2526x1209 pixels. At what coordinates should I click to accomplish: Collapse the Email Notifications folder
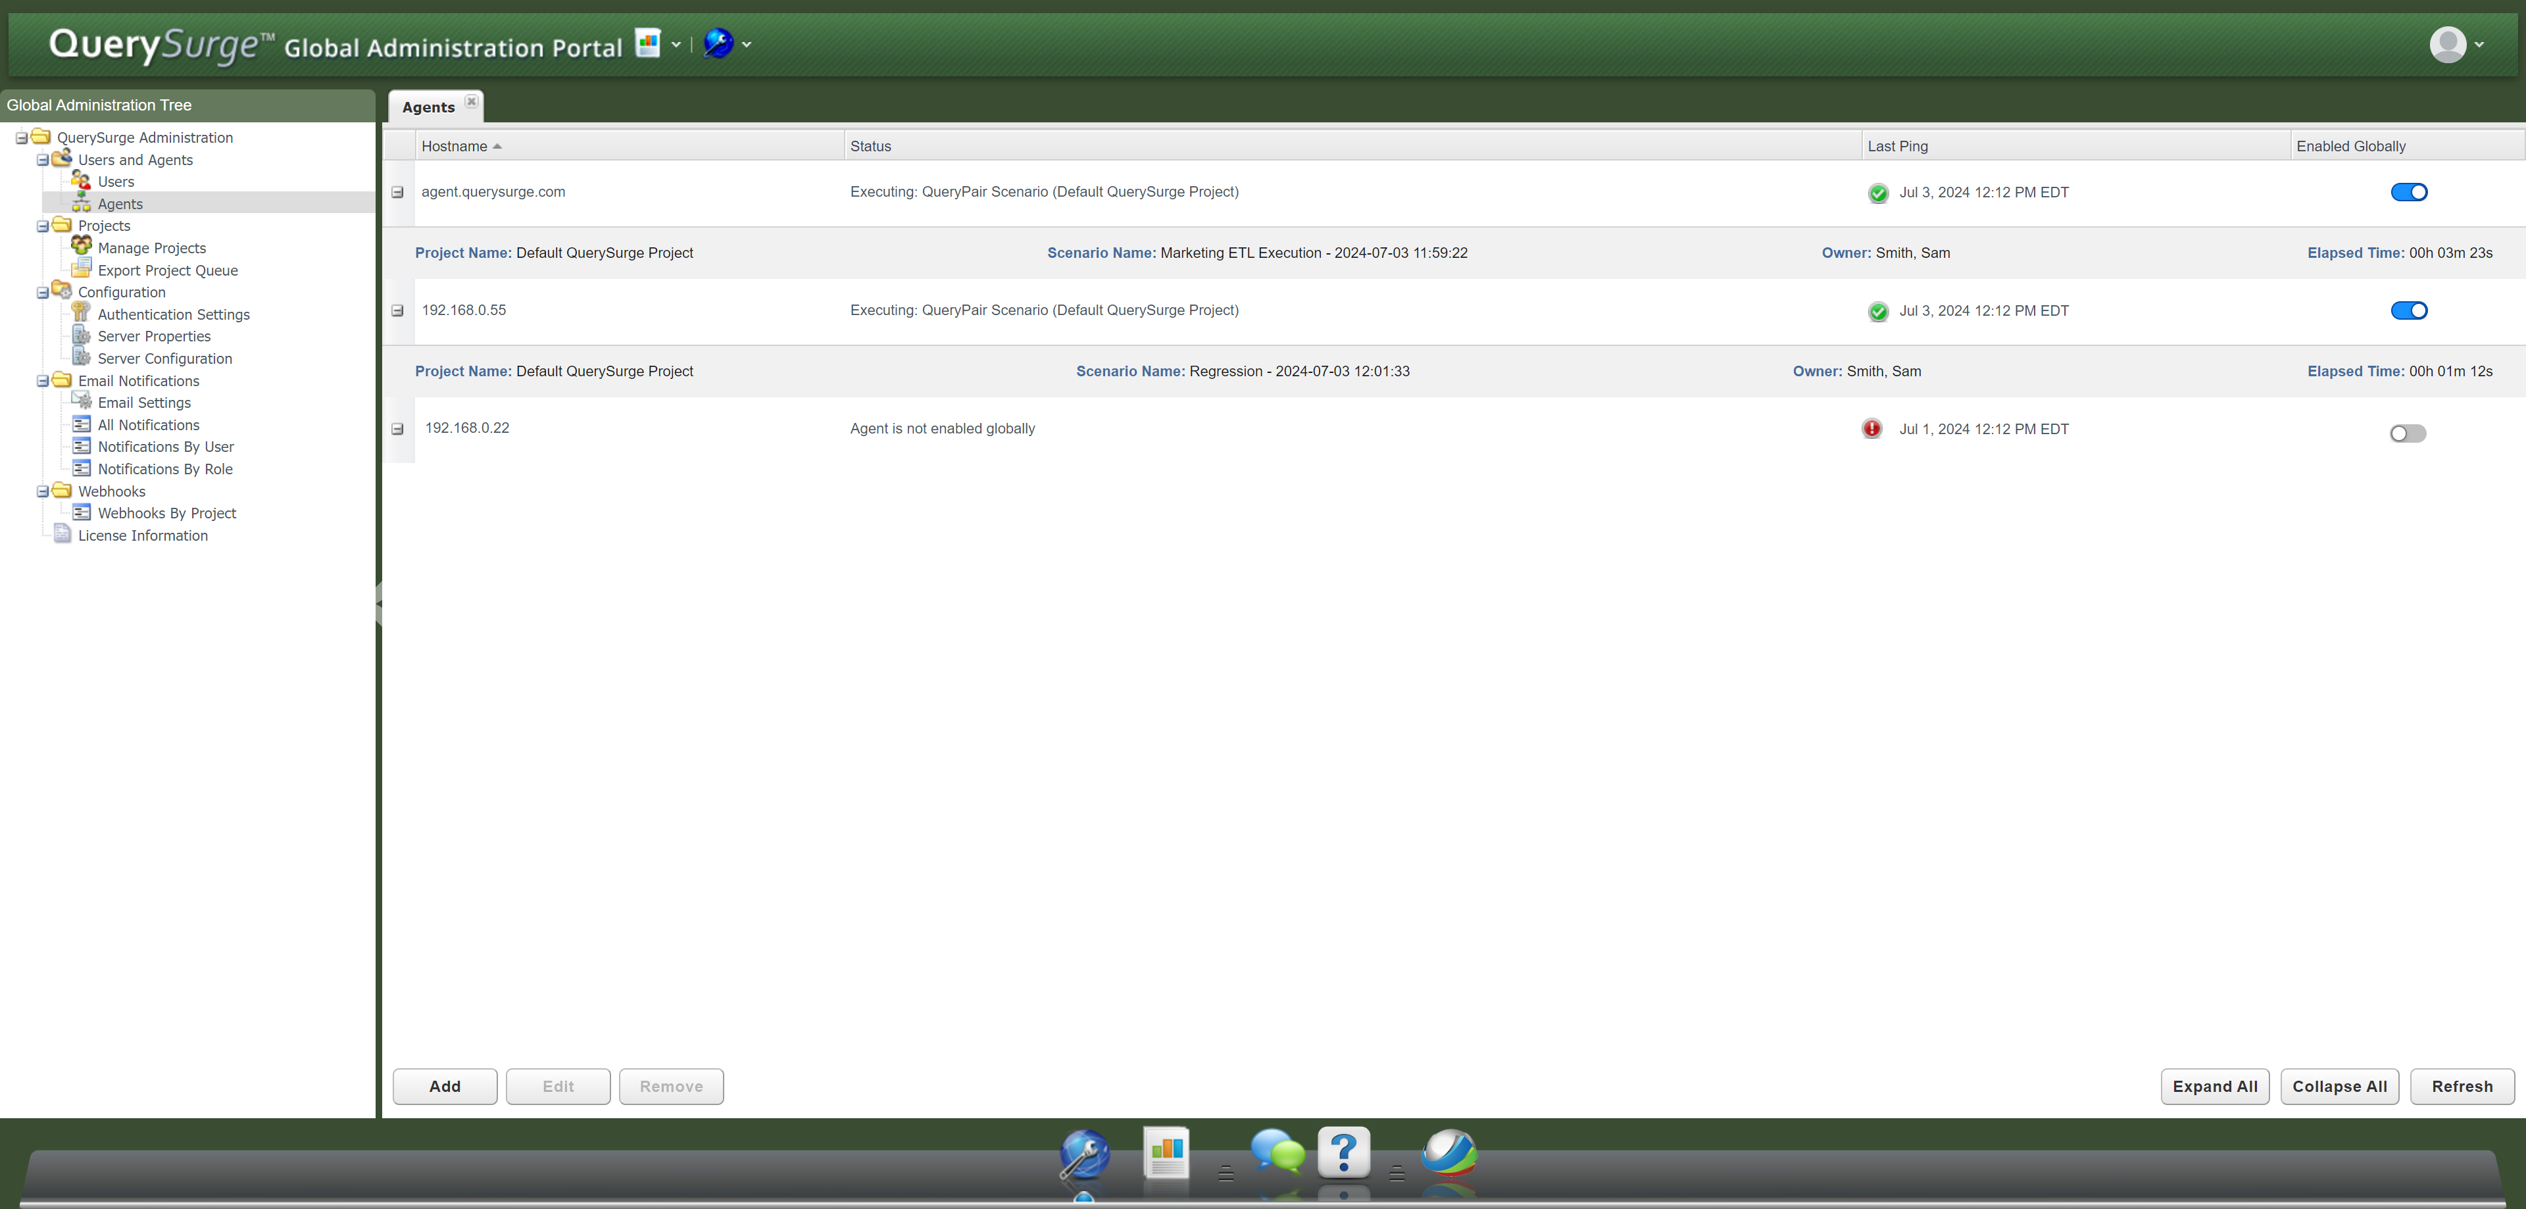tap(42, 382)
